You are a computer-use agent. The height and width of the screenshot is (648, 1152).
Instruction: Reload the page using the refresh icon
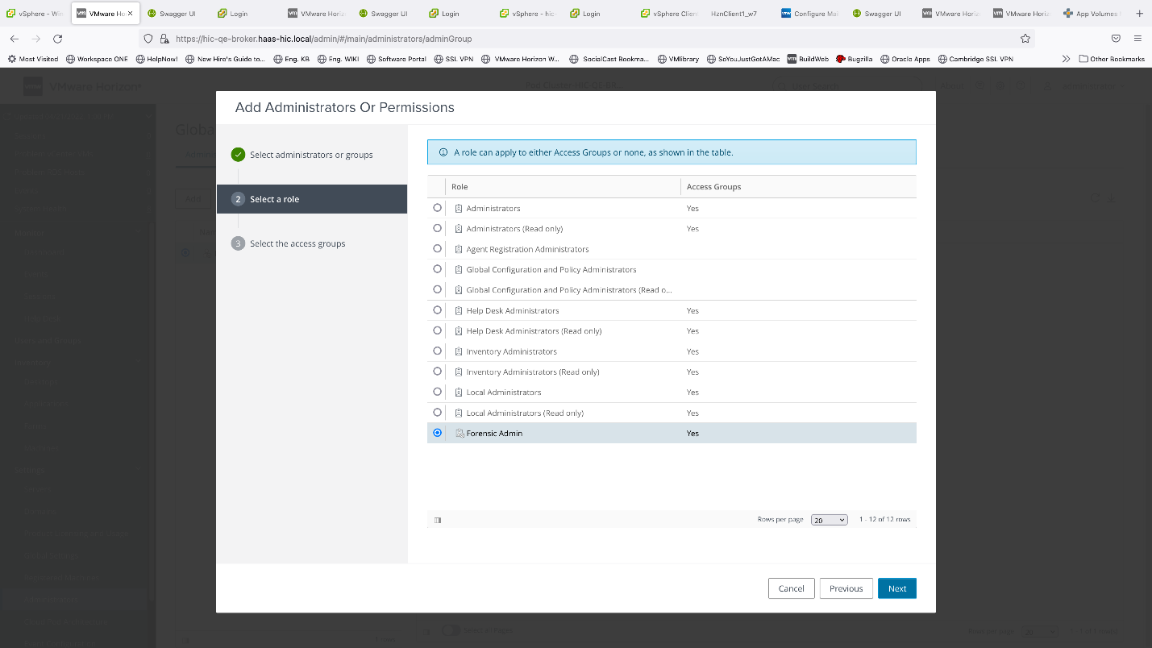point(56,38)
